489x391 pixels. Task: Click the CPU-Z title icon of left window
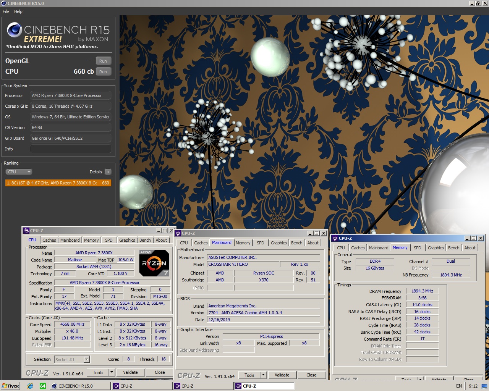pos(26,231)
